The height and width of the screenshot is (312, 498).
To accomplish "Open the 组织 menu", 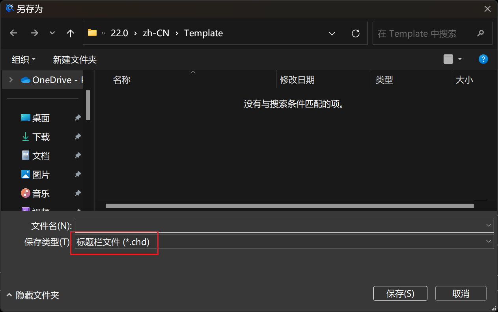I will point(24,59).
